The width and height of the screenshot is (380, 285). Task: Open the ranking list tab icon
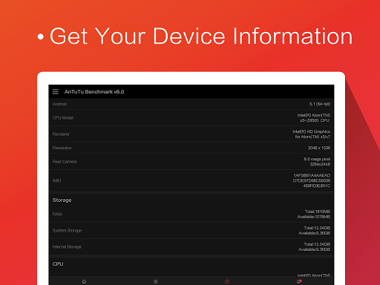155,281
